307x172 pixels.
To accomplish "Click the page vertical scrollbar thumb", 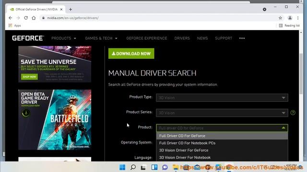I will pyautogui.click(x=301, y=73).
